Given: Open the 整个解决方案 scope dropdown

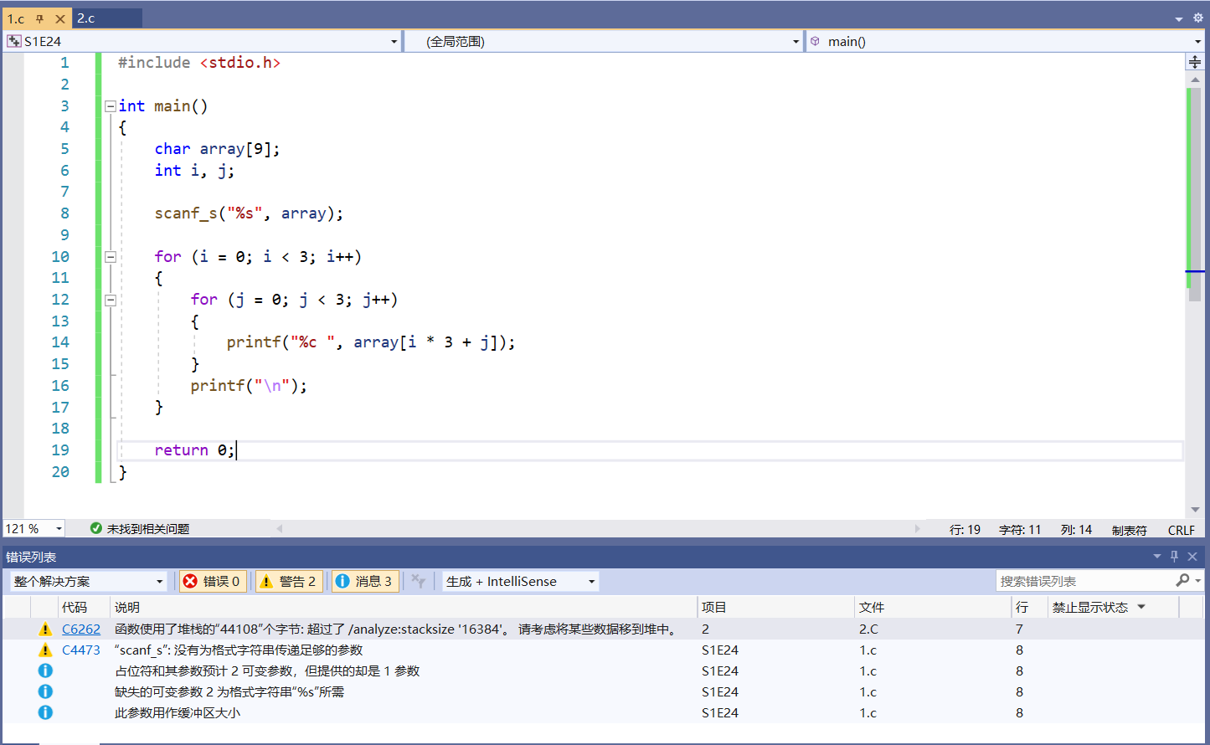Looking at the screenshot, I should coord(89,581).
